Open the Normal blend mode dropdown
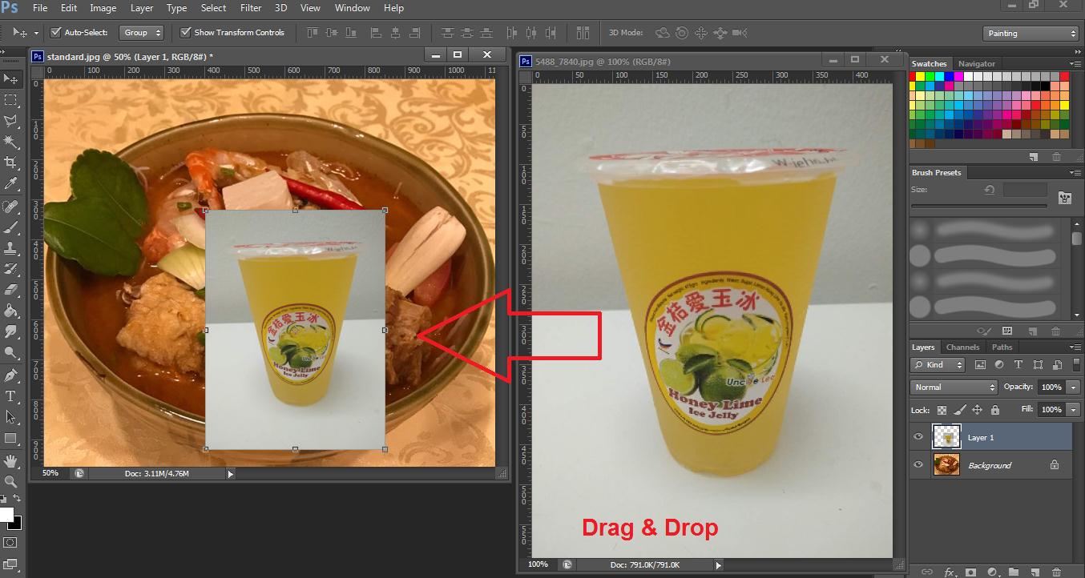Viewport: 1085px width, 578px height. (953, 387)
